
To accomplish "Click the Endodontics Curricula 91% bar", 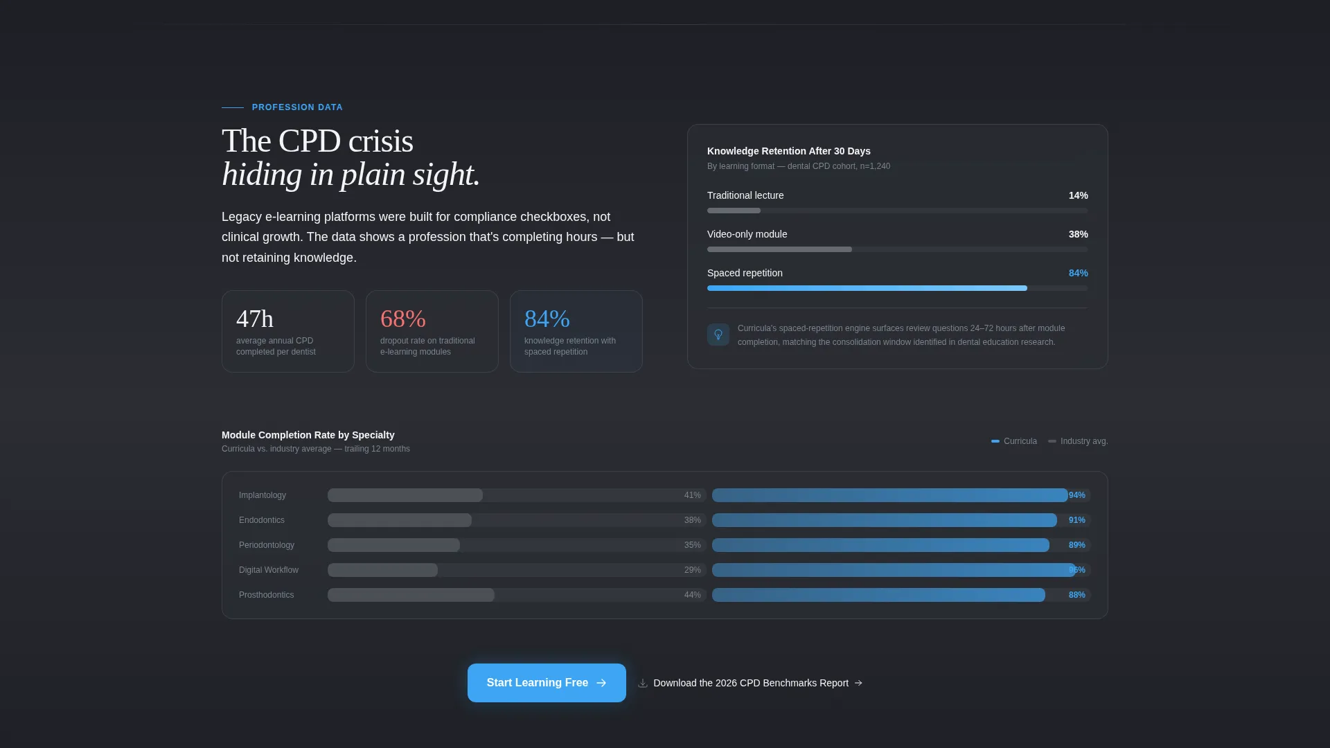I will pos(901,520).
